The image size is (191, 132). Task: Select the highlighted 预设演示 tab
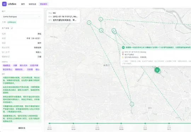(44, 4)
